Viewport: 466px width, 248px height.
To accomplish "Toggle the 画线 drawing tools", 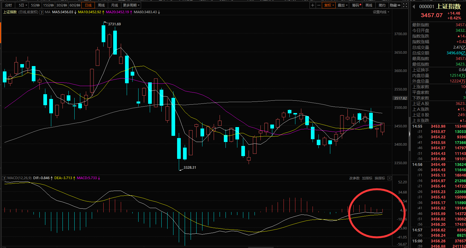I will pos(369,5).
